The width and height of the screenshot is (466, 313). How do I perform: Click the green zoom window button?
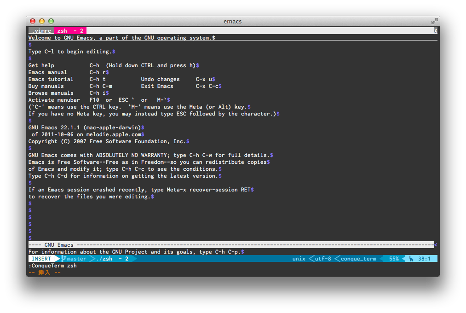[51, 21]
